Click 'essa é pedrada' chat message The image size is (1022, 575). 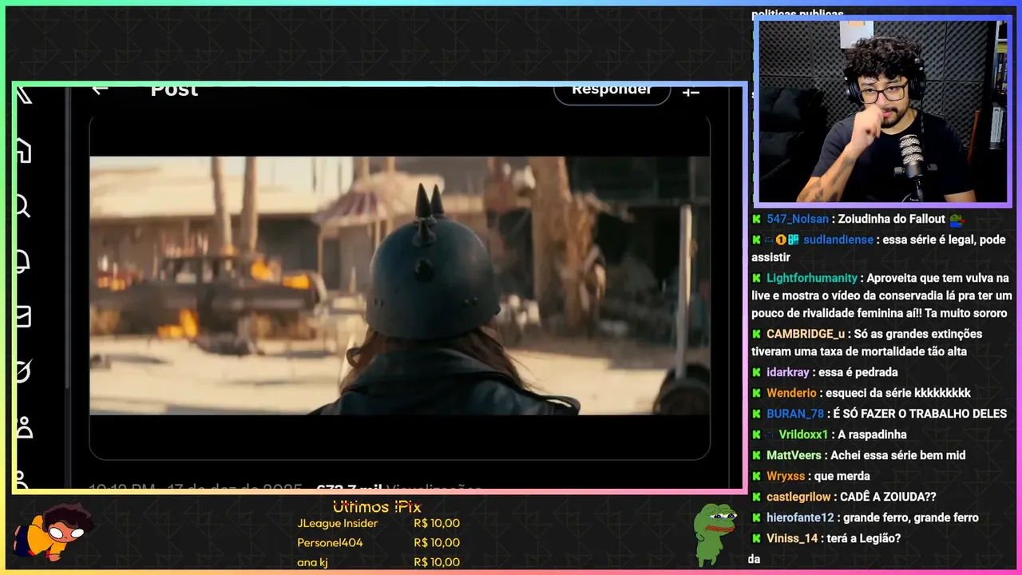858,372
